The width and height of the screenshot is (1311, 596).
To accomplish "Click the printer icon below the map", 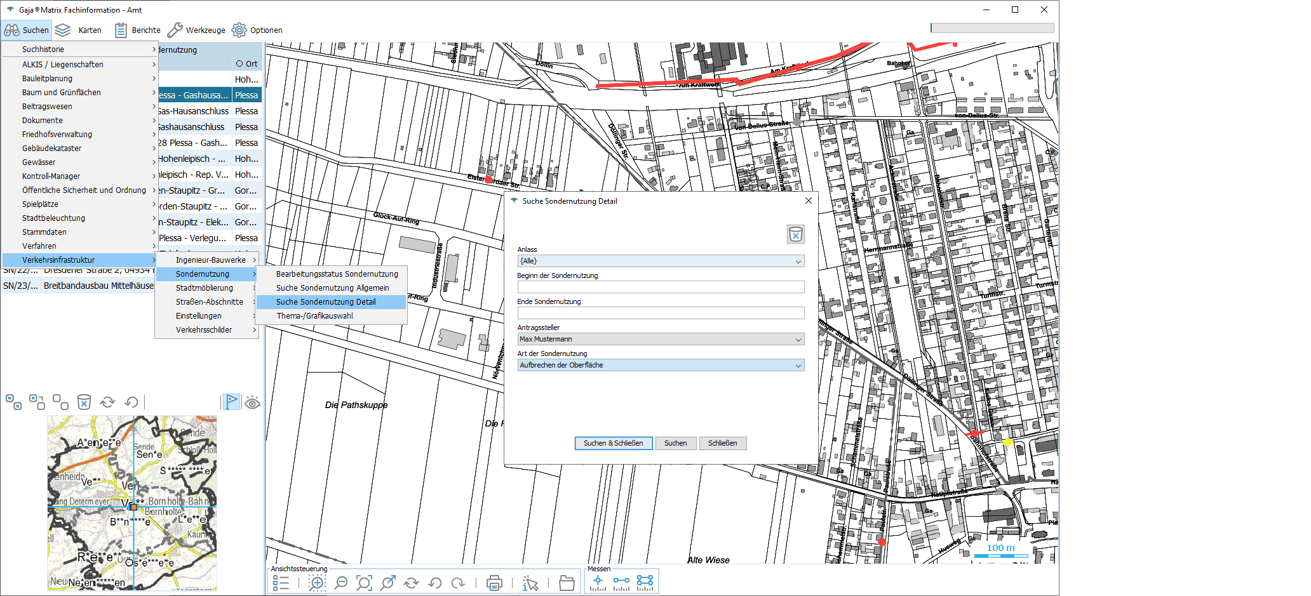I will click(494, 583).
